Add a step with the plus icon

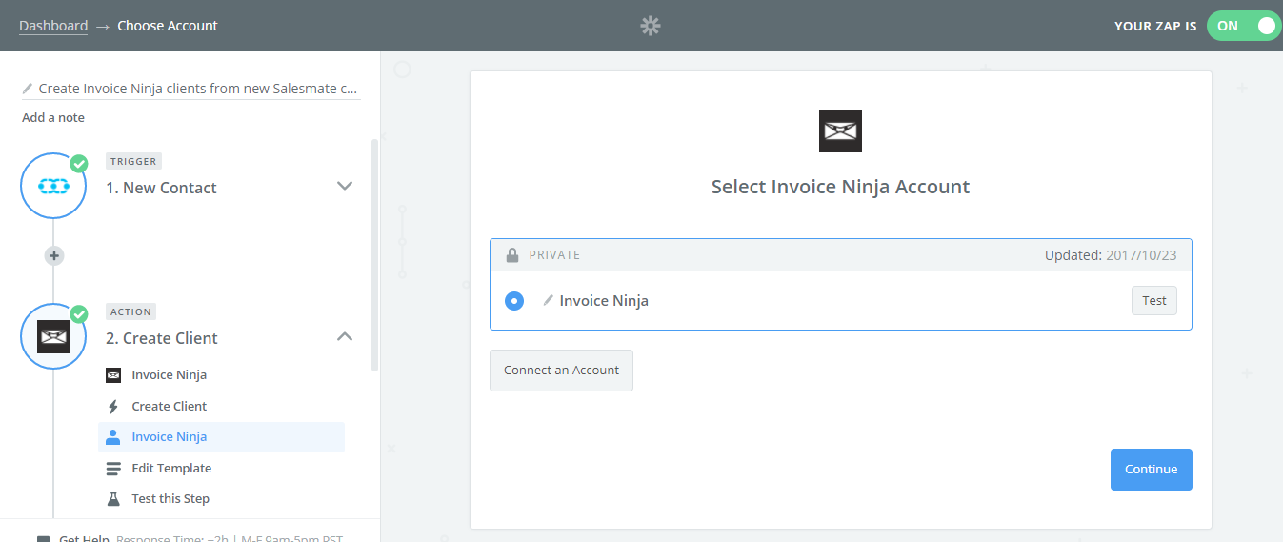click(x=54, y=255)
